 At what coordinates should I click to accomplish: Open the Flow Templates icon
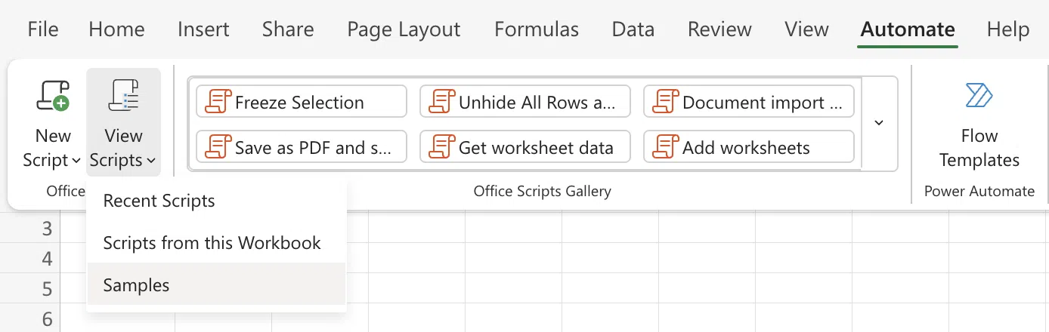(979, 97)
